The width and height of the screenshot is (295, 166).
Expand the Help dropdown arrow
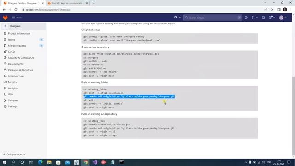[x=274, y=18]
